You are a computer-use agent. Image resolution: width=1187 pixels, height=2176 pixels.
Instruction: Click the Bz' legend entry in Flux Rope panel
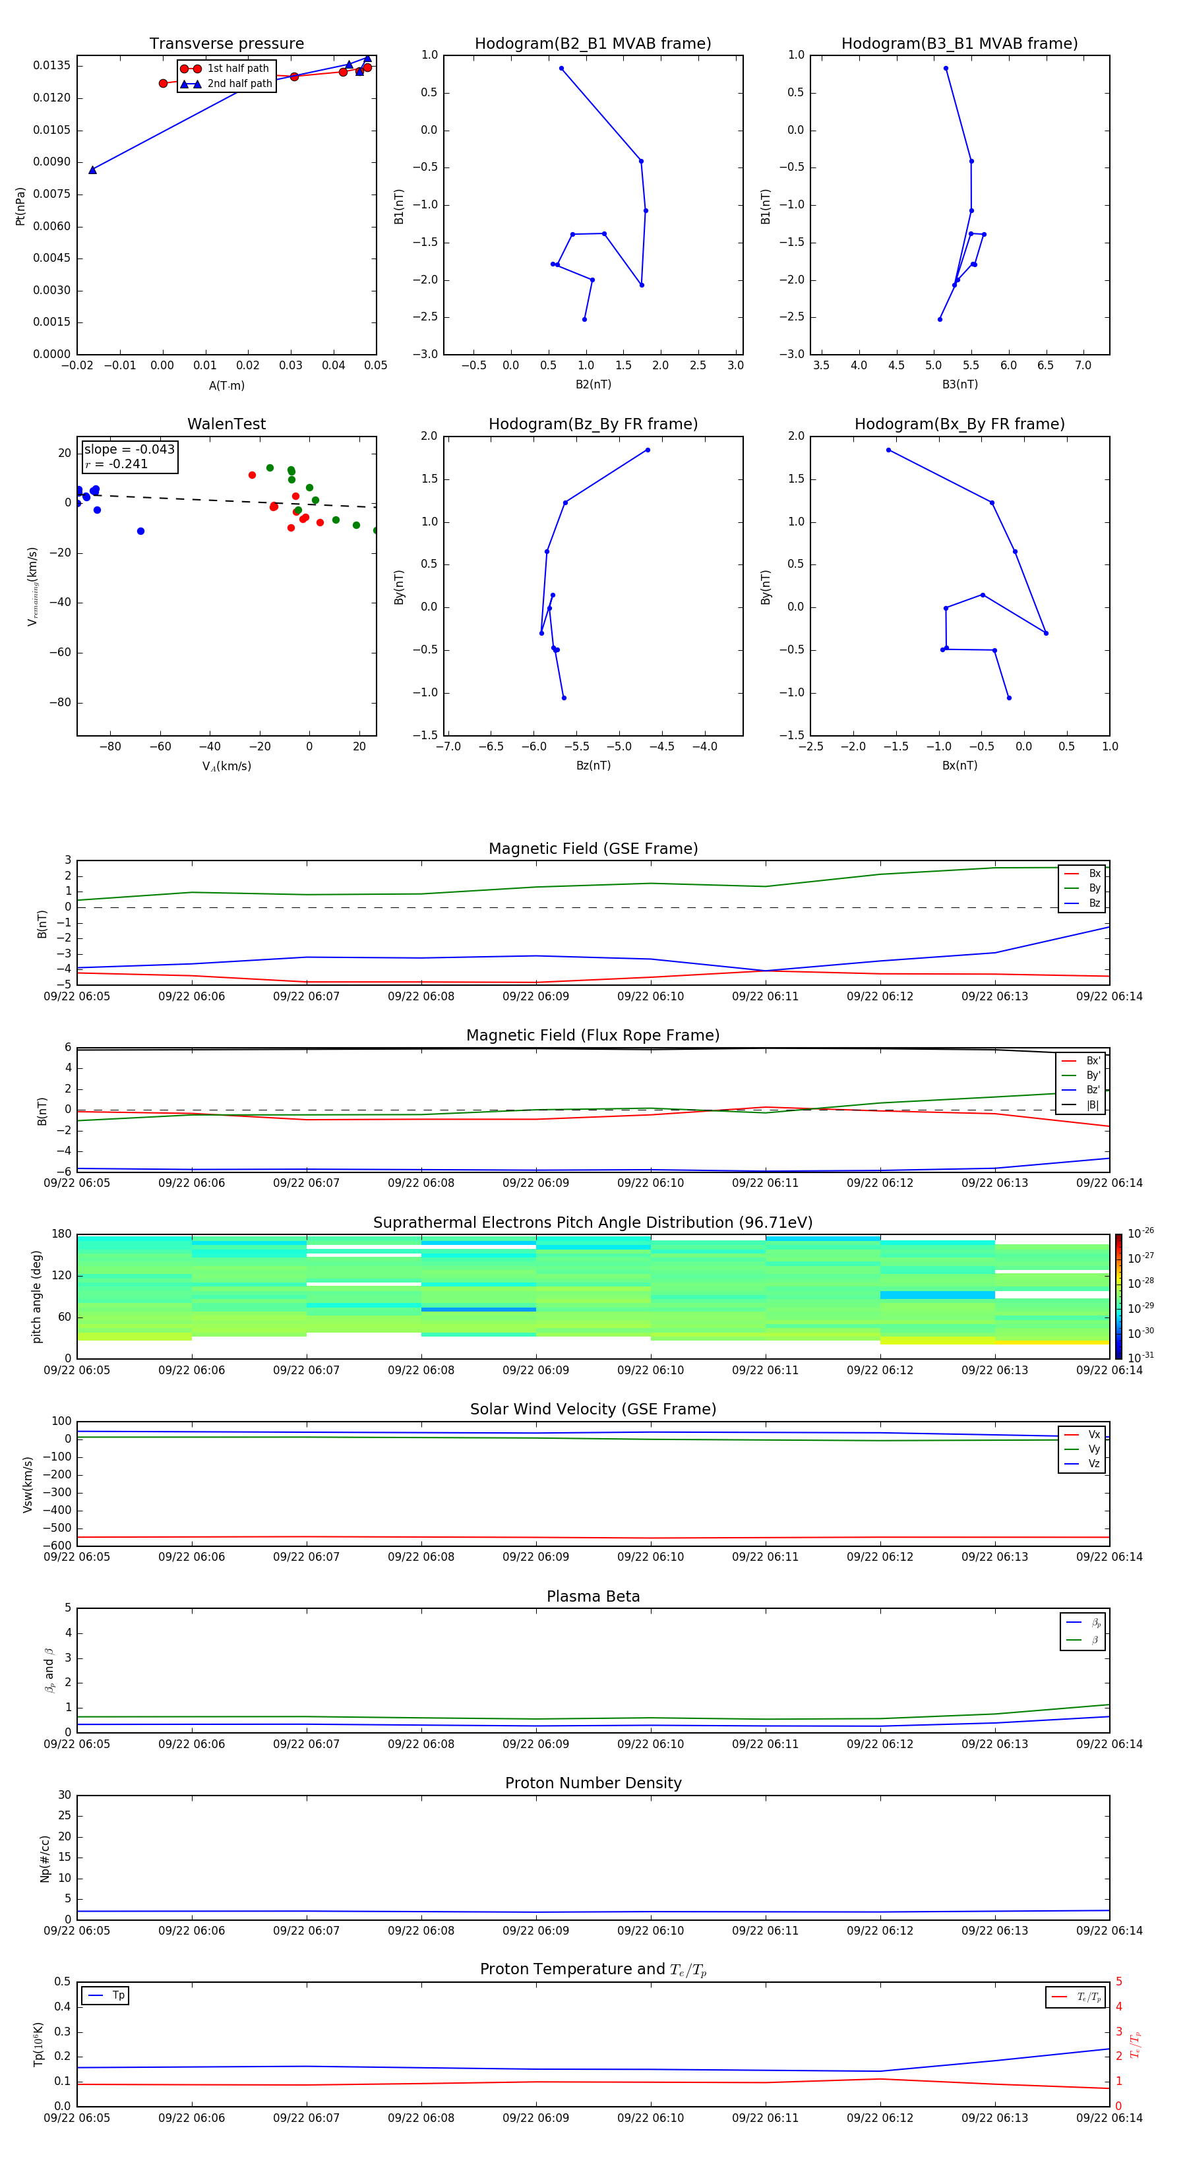coord(1081,1091)
